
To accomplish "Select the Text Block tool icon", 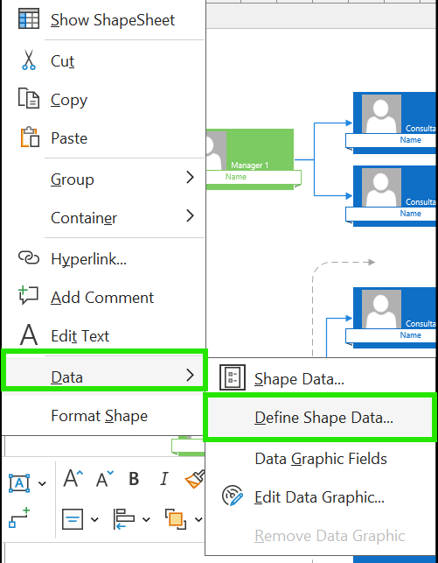I will tap(19, 483).
